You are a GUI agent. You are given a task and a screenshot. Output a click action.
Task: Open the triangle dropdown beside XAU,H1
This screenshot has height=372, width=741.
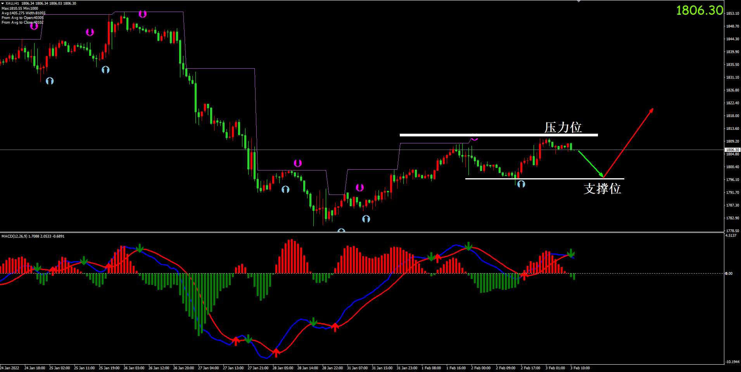click(x=2, y=3)
